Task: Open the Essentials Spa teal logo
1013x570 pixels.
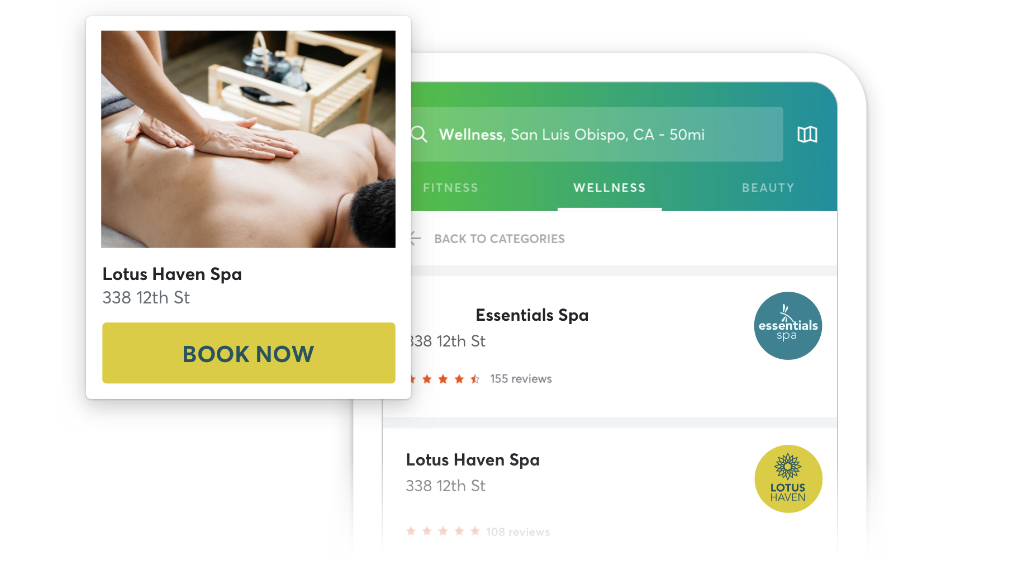Action: tap(788, 326)
